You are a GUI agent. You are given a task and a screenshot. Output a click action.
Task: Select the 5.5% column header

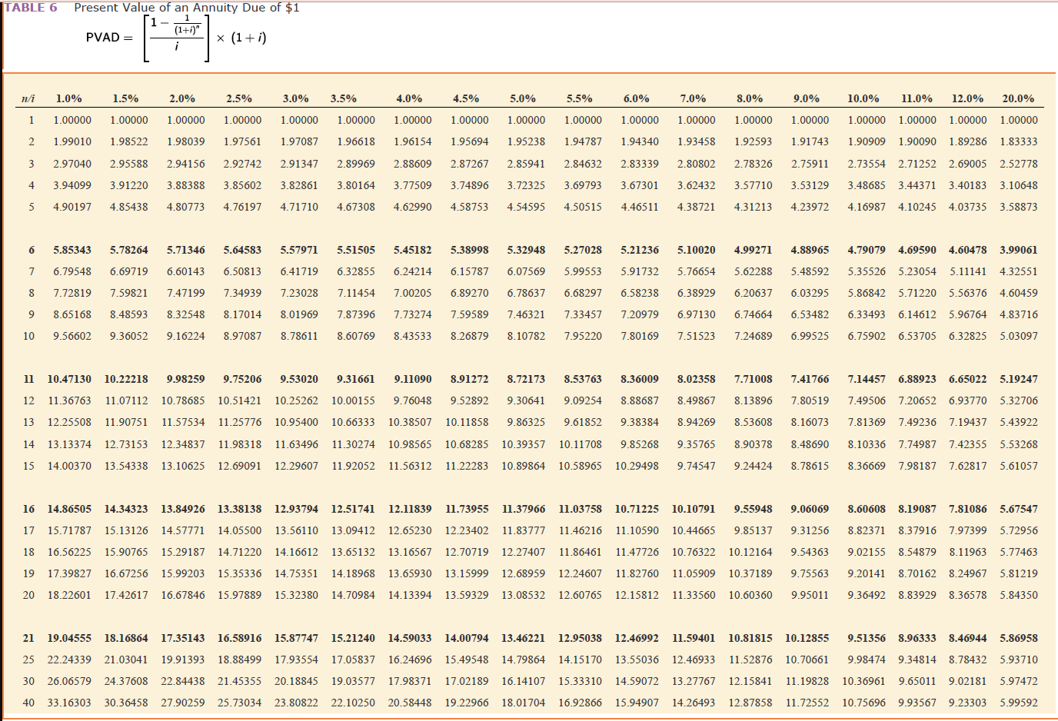tap(580, 98)
